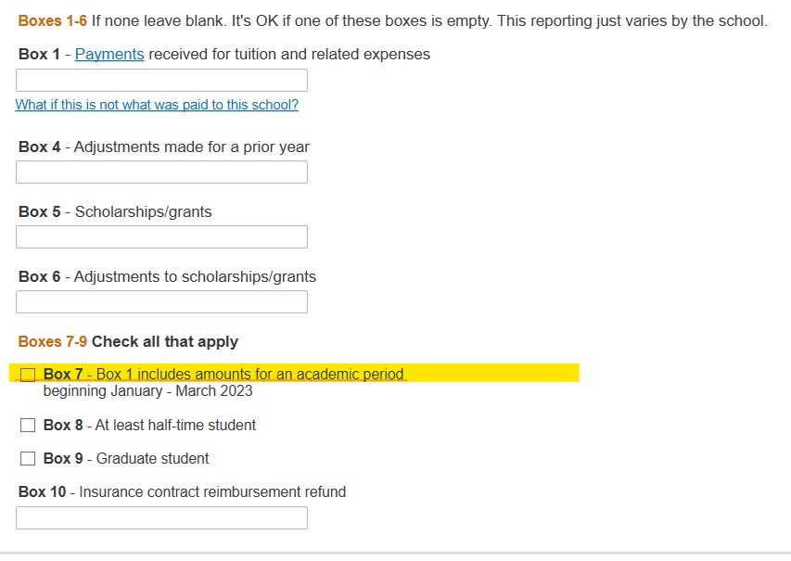Click the 'At least half-time student' label text

click(x=175, y=426)
